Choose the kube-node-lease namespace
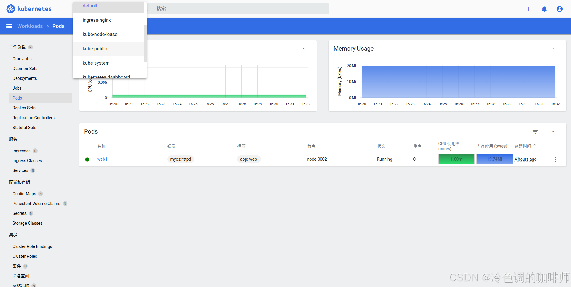Screen dimensions: 571x287 [109, 35]
